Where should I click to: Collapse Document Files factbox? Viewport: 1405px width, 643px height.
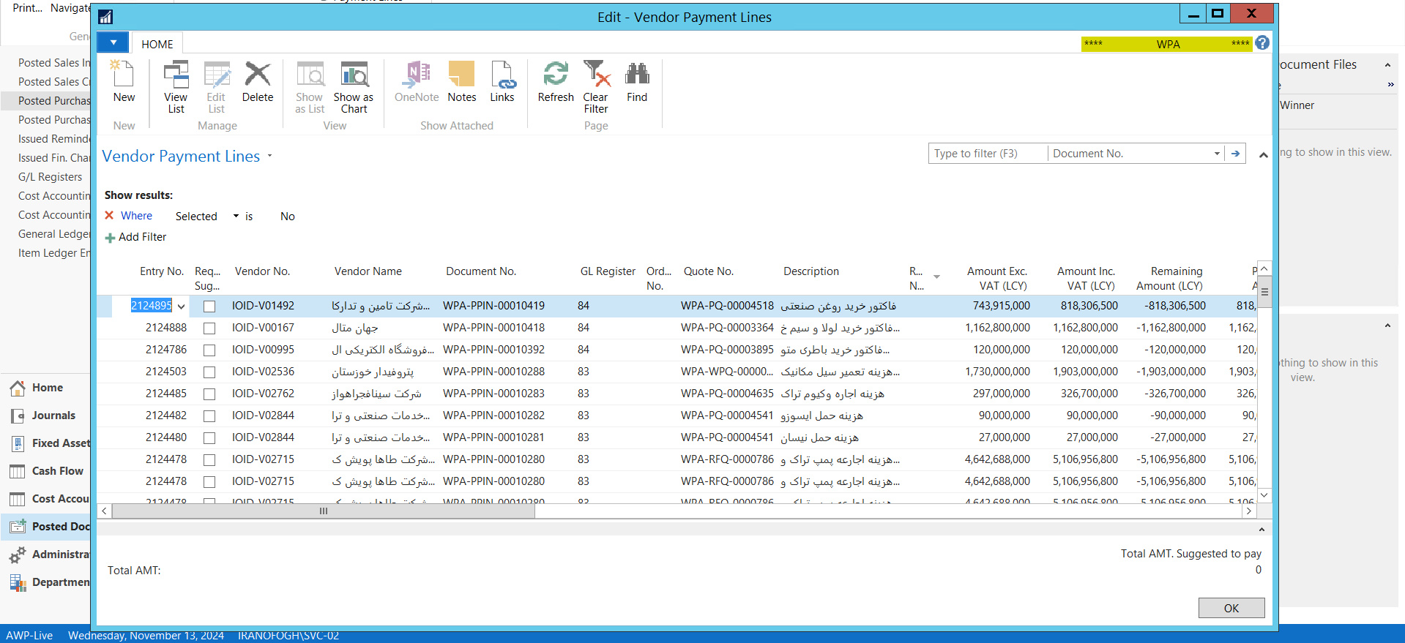pos(1387,65)
